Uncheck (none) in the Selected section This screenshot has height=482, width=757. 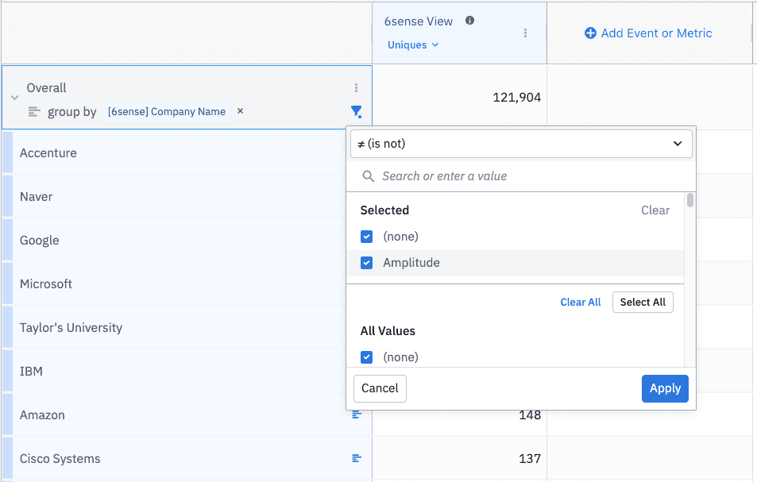(x=366, y=236)
